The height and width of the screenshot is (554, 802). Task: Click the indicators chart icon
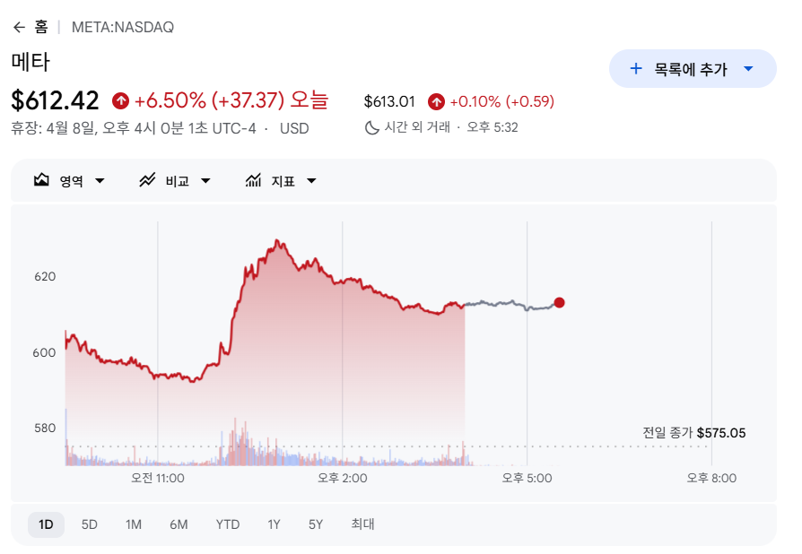coord(253,180)
